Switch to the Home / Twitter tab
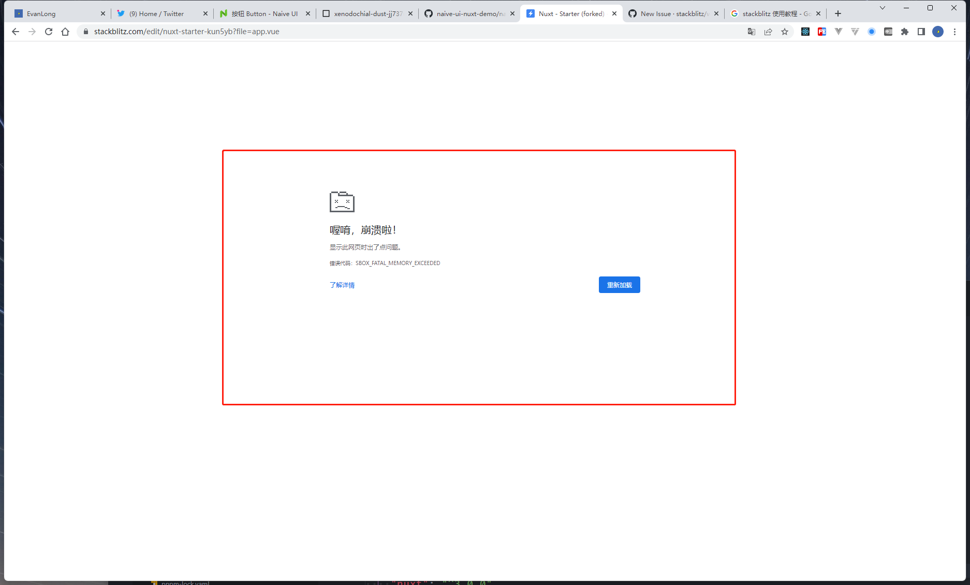This screenshot has height=585, width=970. (x=155, y=13)
